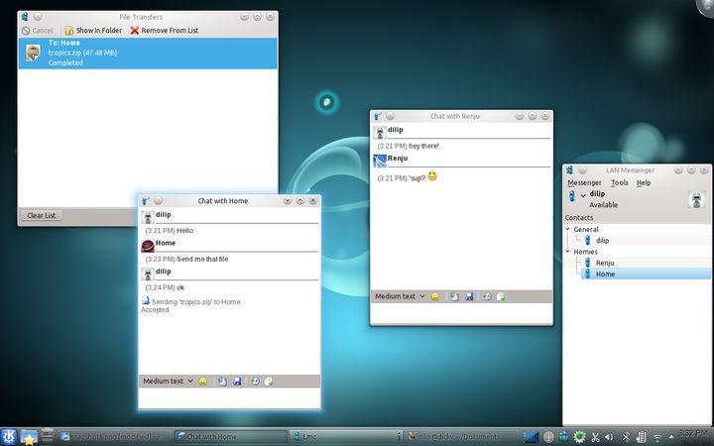Open the Medium text dropdown in Home chat
The width and height of the screenshot is (714, 446).
pyautogui.click(x=169, y=382)
